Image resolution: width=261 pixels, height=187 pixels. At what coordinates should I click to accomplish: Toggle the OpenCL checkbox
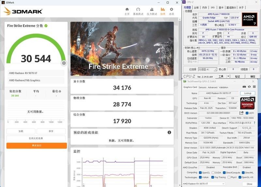coord(200,173)
